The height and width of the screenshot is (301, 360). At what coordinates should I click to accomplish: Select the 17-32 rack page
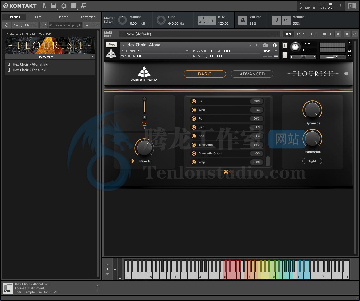(301, 34)
